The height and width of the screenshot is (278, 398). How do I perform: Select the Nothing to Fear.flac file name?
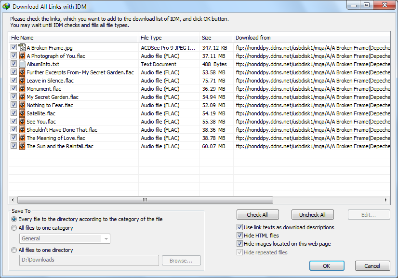click(50, 105)
